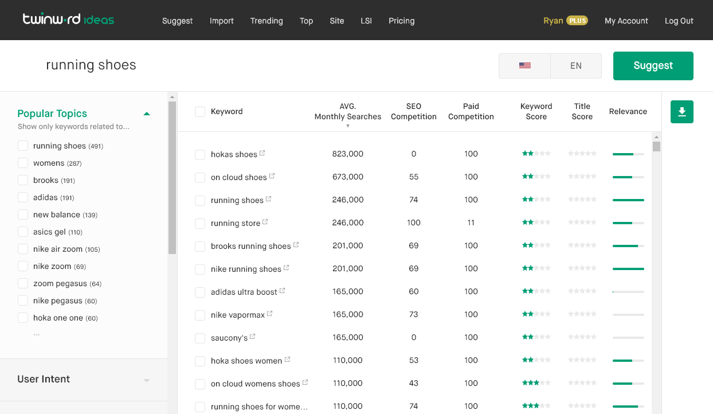Open the Trending menu item
The image size is (713, 414).
point(267,21)
